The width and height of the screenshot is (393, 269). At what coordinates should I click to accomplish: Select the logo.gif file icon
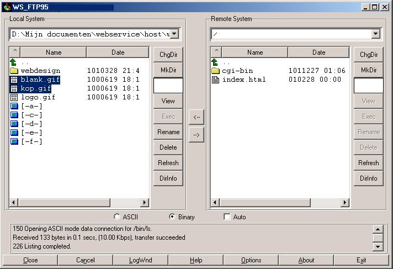click(x=14, y=97)
